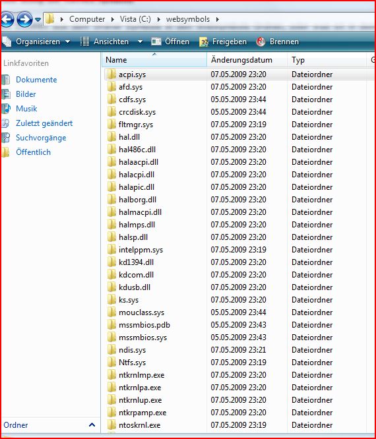Expand the arrow after Computer breadcrumb
The height and width of the screenshot is (439, 376).
click(x=112, y=19)
